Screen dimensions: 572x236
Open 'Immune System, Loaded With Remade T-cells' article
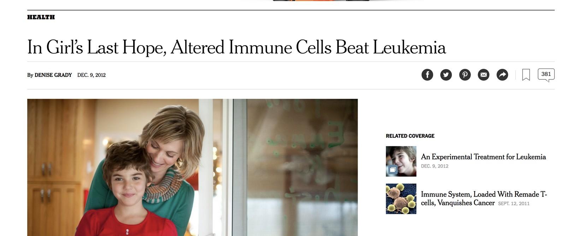tap(484, 199)
